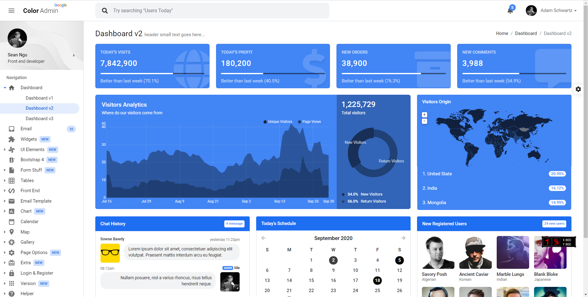
Task: Click the 24 new users badge
Action: pyautogui.click(x=554, y=224)
